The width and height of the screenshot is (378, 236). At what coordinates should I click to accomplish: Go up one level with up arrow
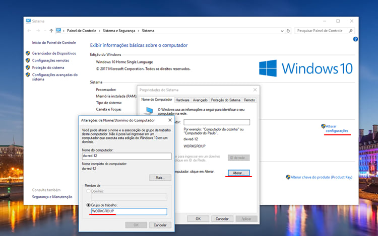click(x=51, y=31)
